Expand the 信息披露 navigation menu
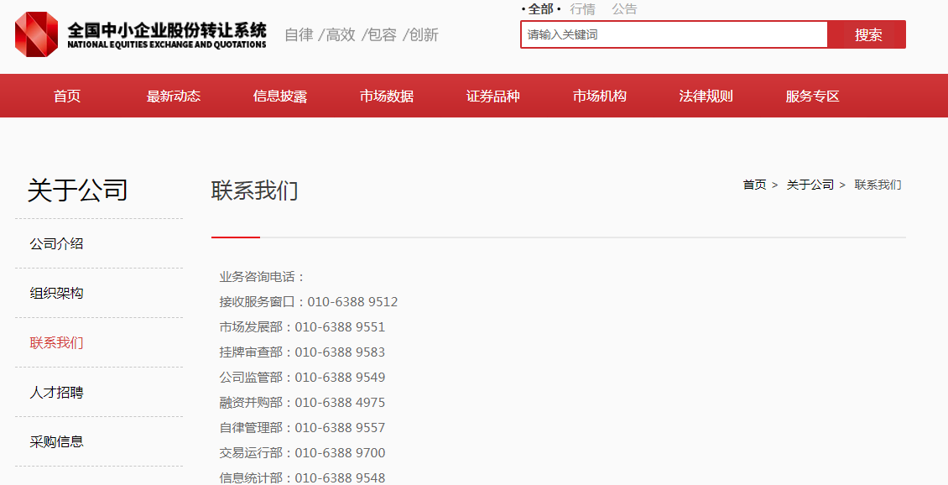Screen dimensions: 948x485 [280, 96]
